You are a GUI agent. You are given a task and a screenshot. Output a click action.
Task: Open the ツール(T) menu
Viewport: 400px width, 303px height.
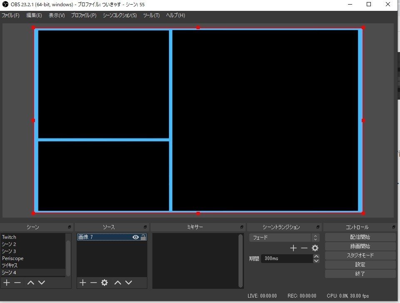point(151,15)
